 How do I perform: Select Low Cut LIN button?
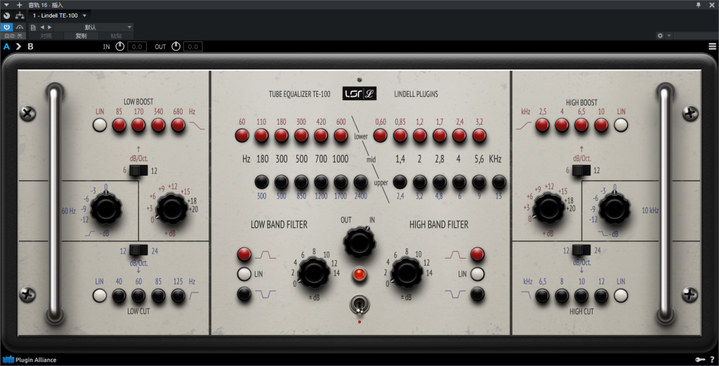pyautogui.click(x=100, y=295)
